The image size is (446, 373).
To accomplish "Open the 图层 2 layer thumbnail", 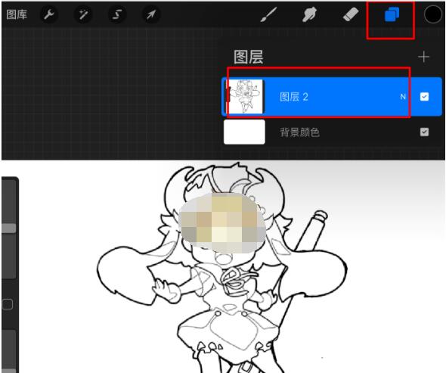I will [x=245, y=97].
